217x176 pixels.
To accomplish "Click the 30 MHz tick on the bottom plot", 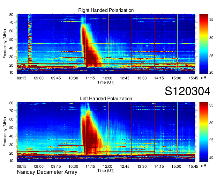I will coord(11,145).
